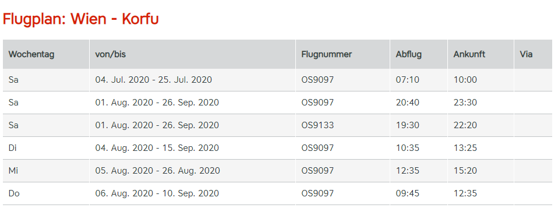
Task: Click arrival time 23:30
Action: (465, 103)
